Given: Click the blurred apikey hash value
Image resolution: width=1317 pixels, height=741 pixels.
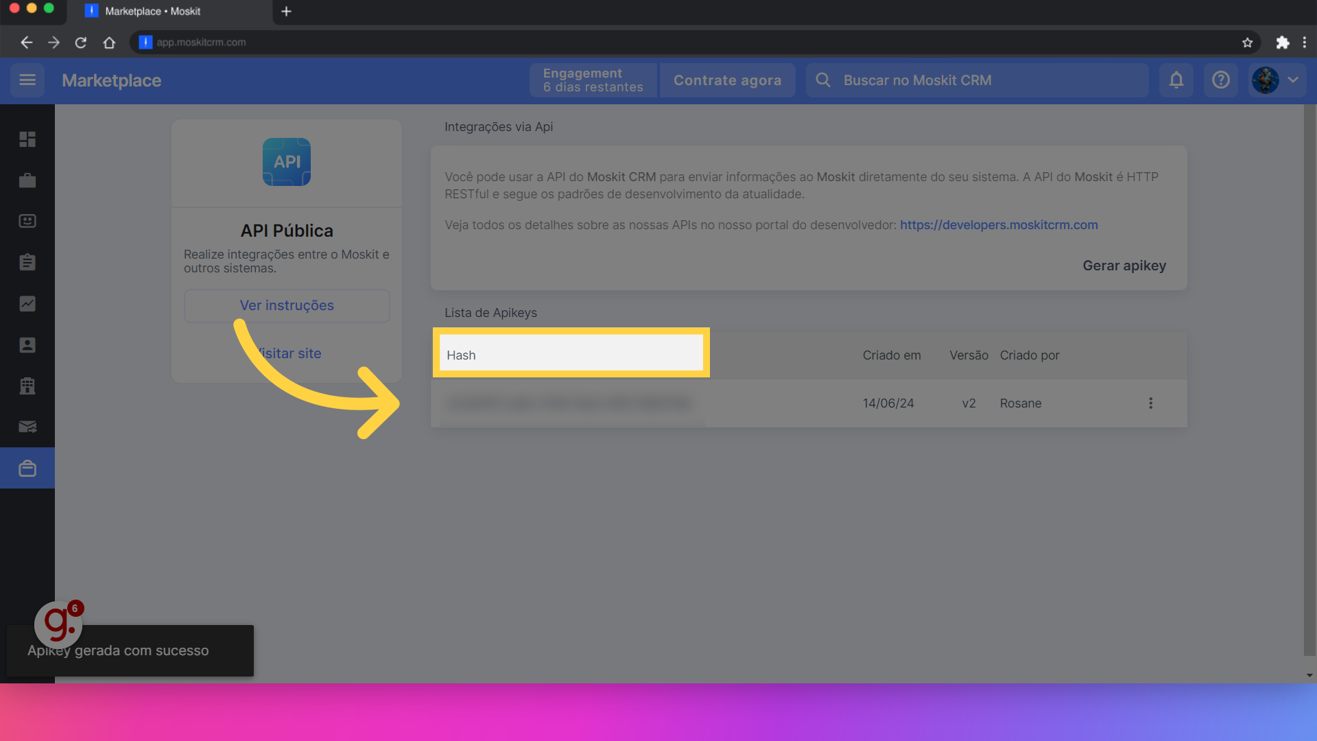Looking at the screenshot, I should click(569, 403).
